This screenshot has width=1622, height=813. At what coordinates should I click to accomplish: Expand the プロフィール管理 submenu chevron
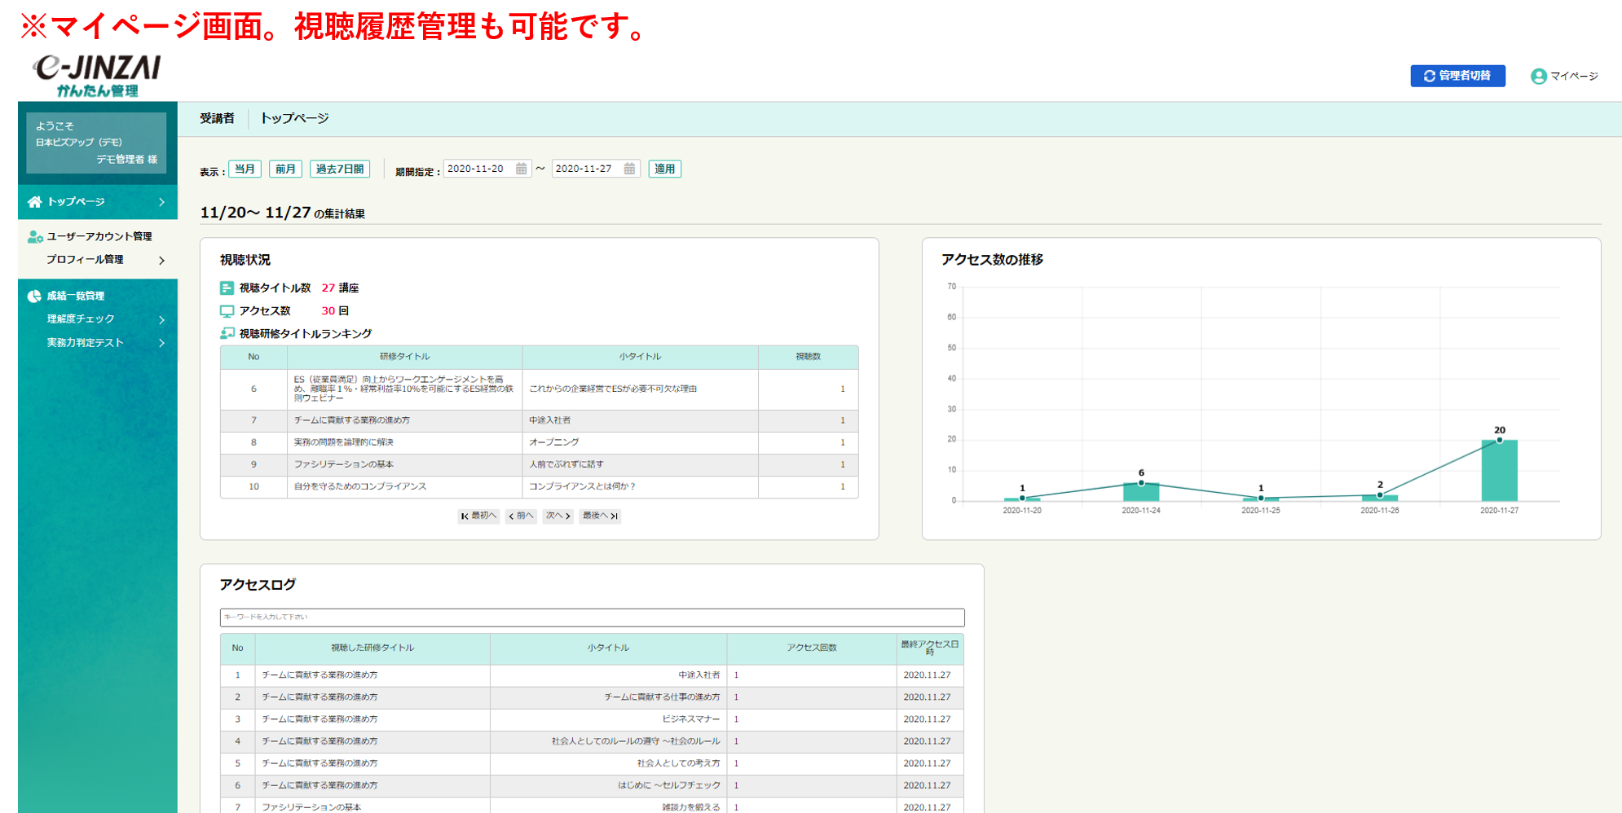(161, 261)
